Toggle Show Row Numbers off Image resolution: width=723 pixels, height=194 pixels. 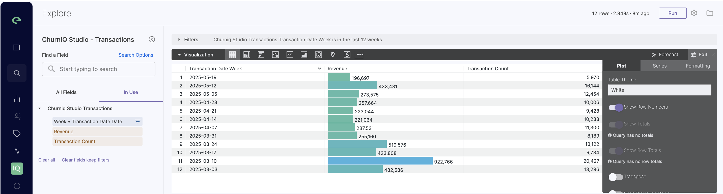(x=616, y=107)
